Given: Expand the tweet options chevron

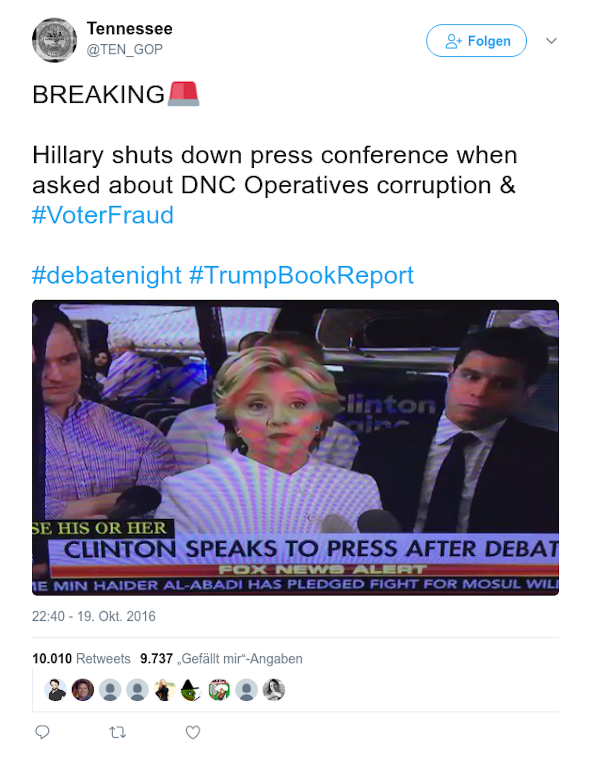Looking at the screenshot, I should pos(551,41).
